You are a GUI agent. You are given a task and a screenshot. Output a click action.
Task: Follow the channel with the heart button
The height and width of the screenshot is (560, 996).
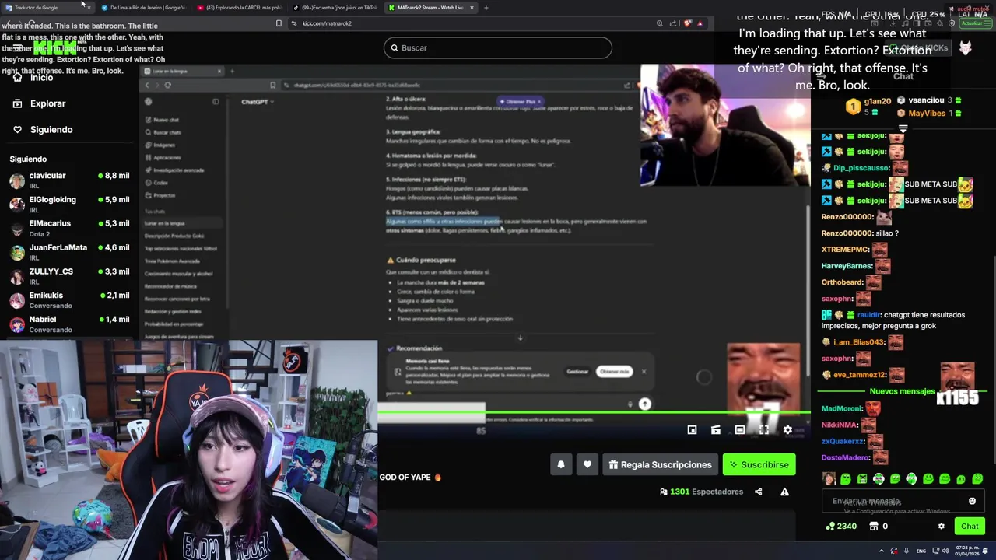pyautogui.click(x=587, y=465)
